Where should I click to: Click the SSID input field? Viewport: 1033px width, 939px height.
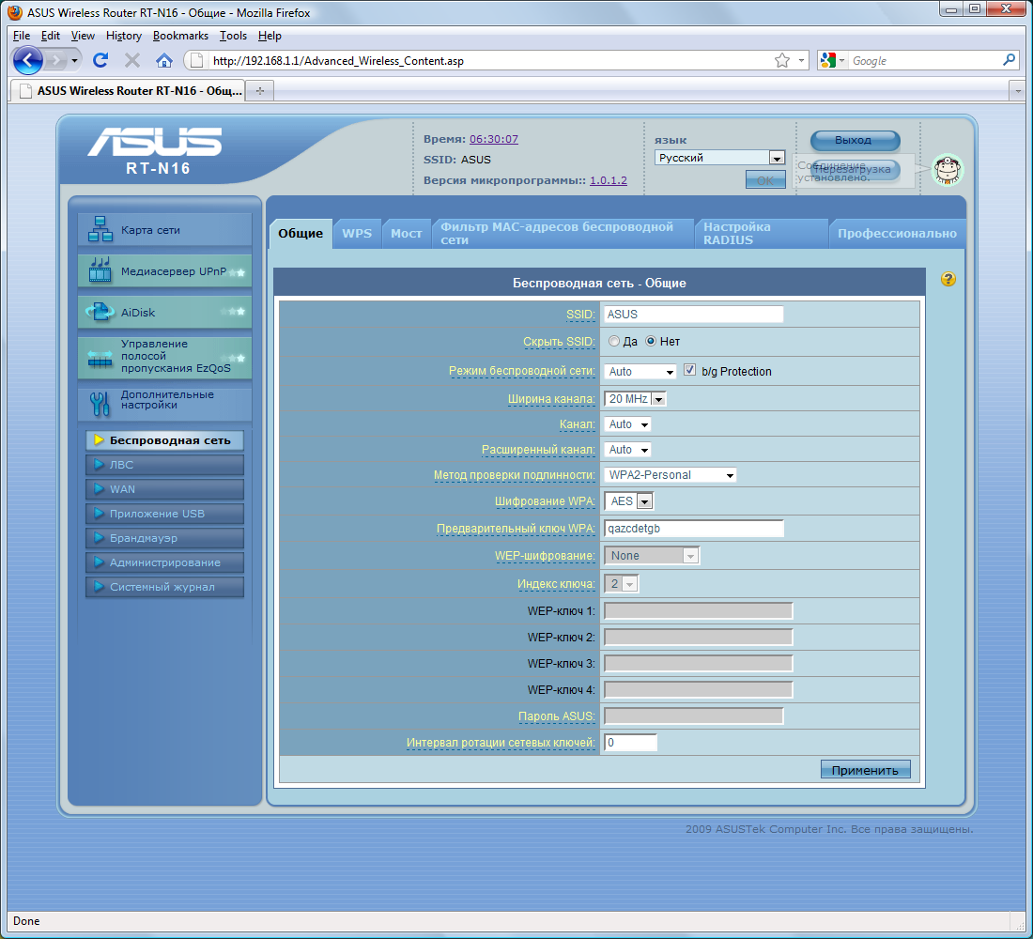(694, 315)
